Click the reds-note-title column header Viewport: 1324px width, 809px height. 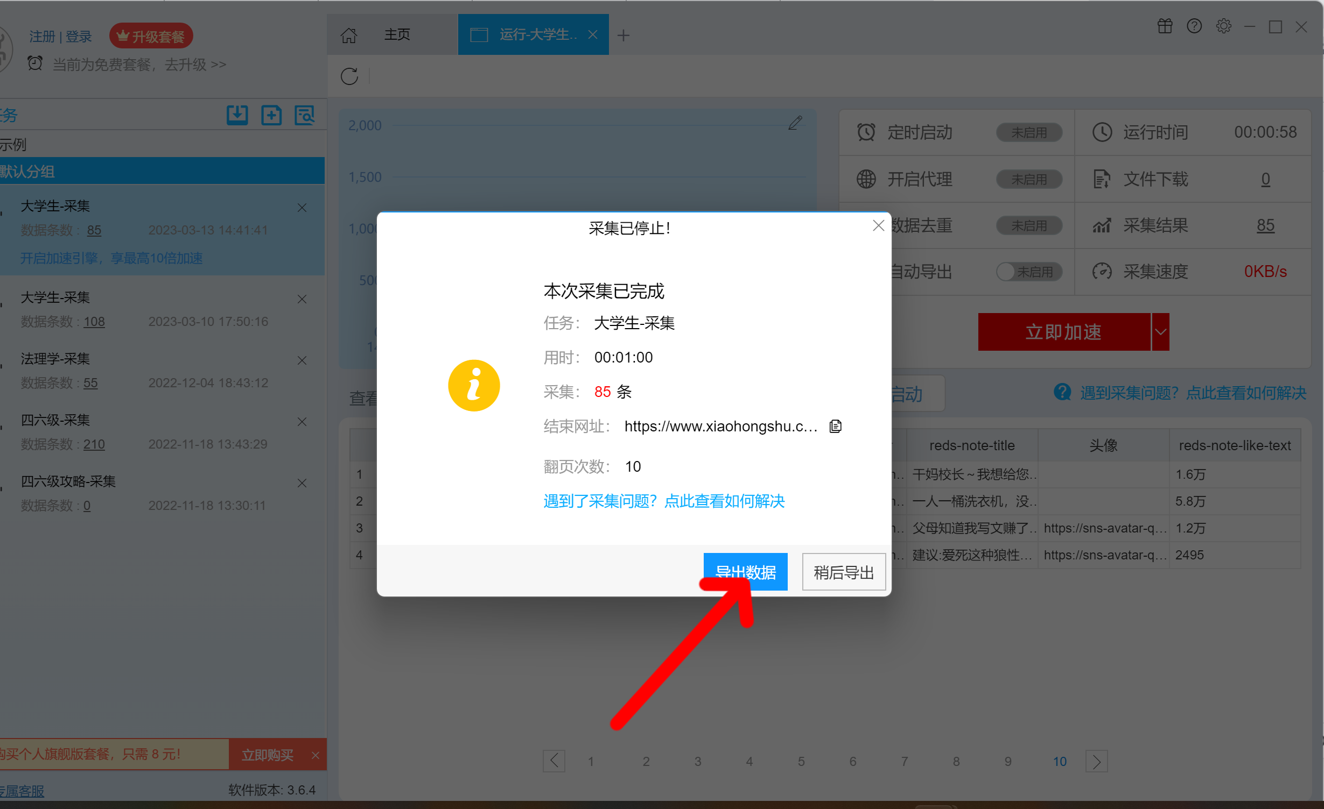tap(972, 445)
